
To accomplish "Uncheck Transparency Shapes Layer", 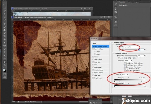I will click(x=125, y=67).
